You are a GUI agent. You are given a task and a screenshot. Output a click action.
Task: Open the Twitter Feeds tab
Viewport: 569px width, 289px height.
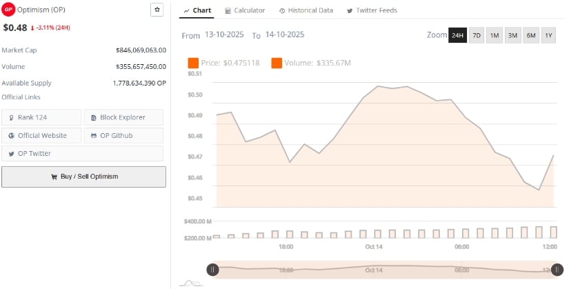[x=372, y=10]
